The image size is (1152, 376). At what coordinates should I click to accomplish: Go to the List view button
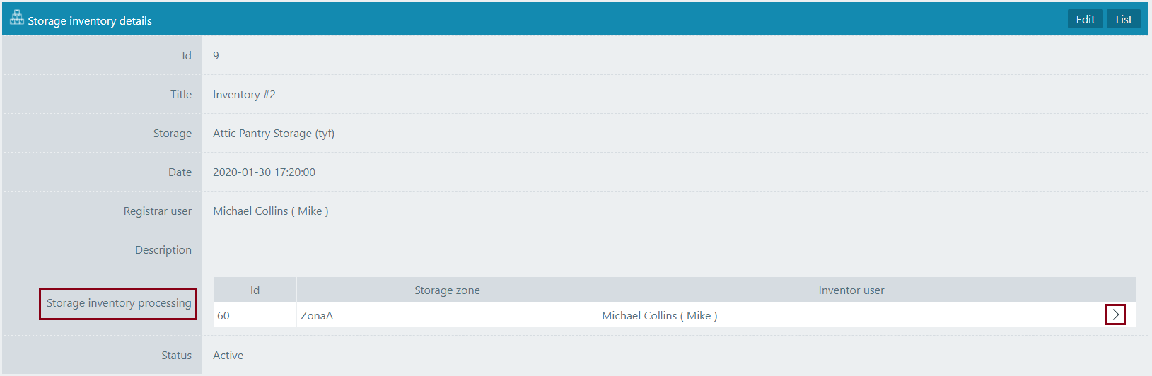click(x=1124, y=20)
